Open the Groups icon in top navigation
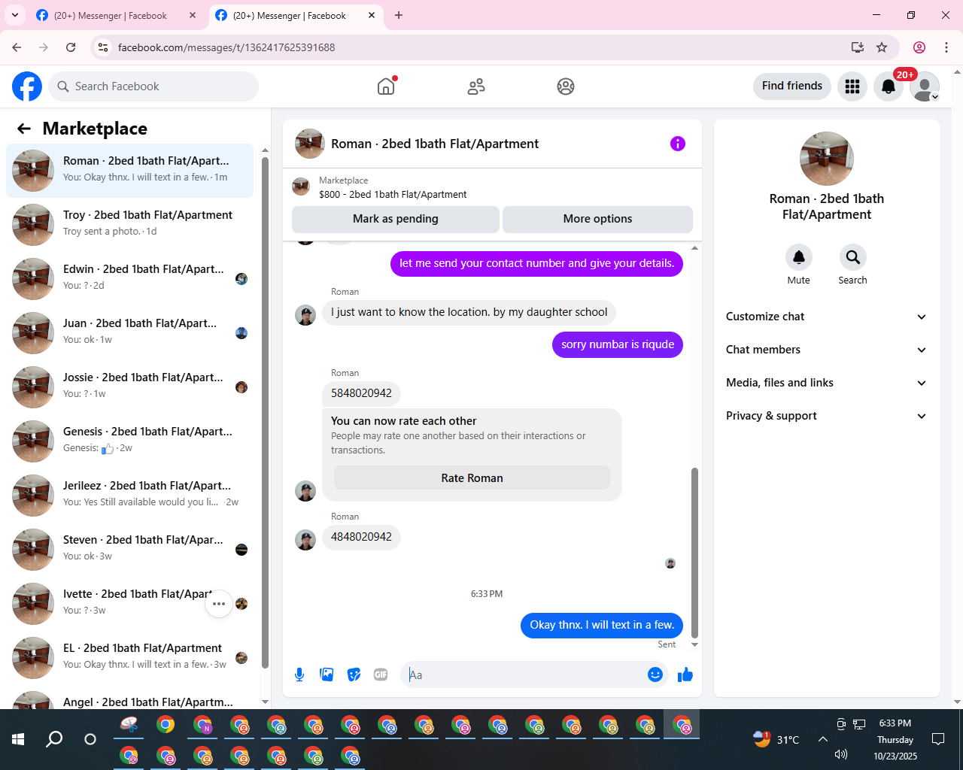Image resolution: width=963 pixels, height=770 pixels. point(566,86)
